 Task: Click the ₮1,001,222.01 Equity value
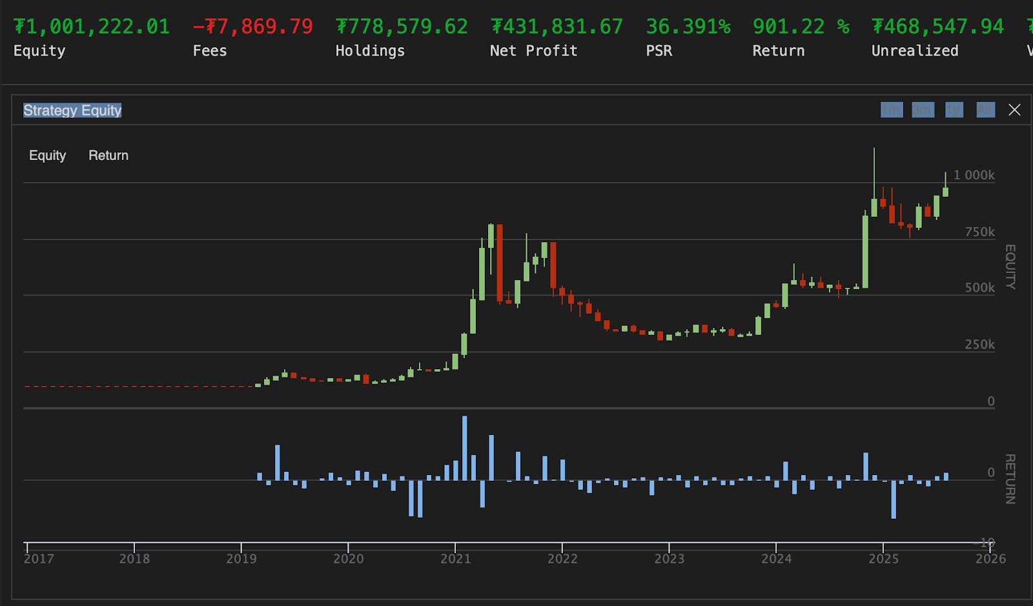[92, 26]
